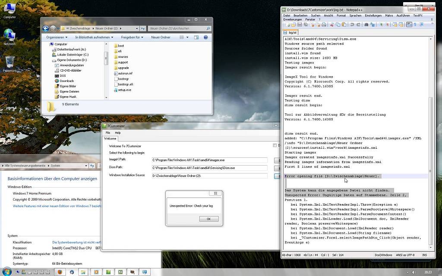Click the clock in the taskbar
Viewport: 442px width, 276px height.
428,272
